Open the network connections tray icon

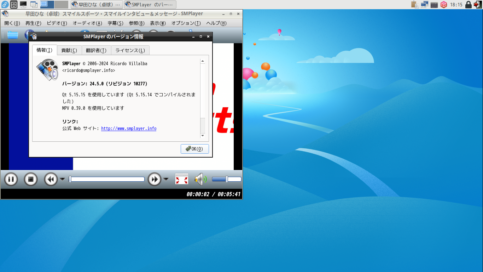click(425, 5)
